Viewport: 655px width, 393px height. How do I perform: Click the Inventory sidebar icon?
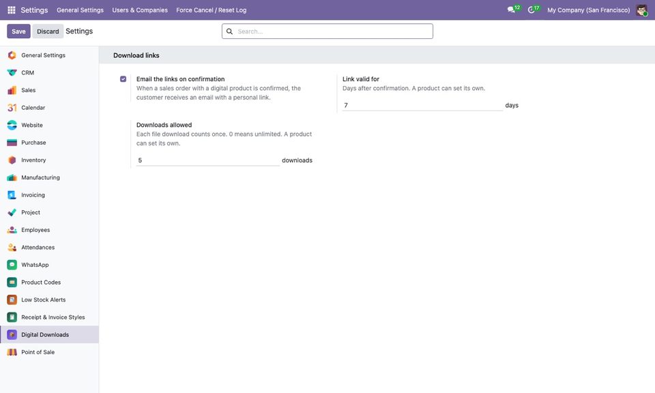pos(12,160)
